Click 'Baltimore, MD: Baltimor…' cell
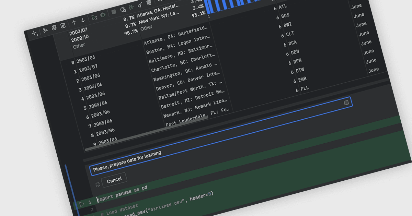Screen dimensions: 412x216 (x=181, y=53)
